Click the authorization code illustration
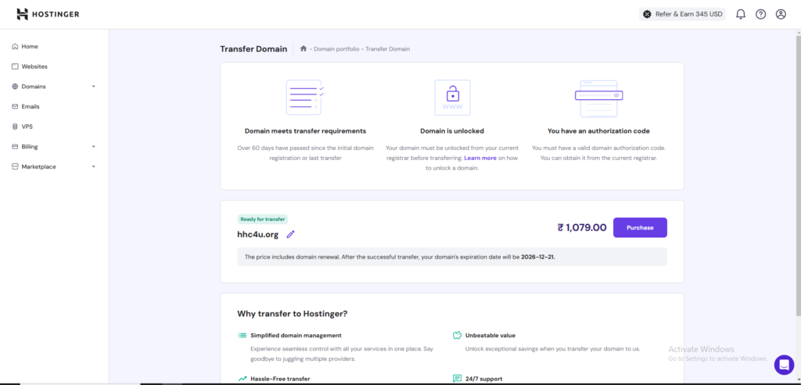 click(598, 98)
